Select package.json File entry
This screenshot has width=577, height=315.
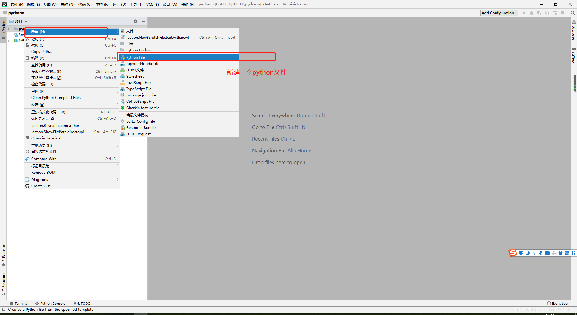(179, 95)
